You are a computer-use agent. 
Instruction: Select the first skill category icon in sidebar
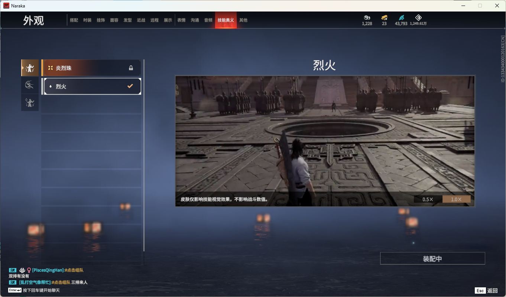coord(30,68)
